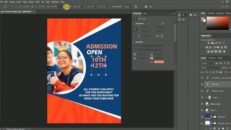The image size is (231, 130).
Task: Open the Interpolation dropdown
Action: coord(128,6)
